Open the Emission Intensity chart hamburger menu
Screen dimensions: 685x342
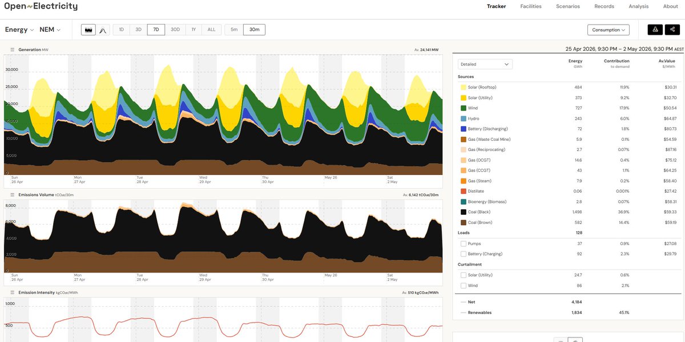tap(13, 292)
